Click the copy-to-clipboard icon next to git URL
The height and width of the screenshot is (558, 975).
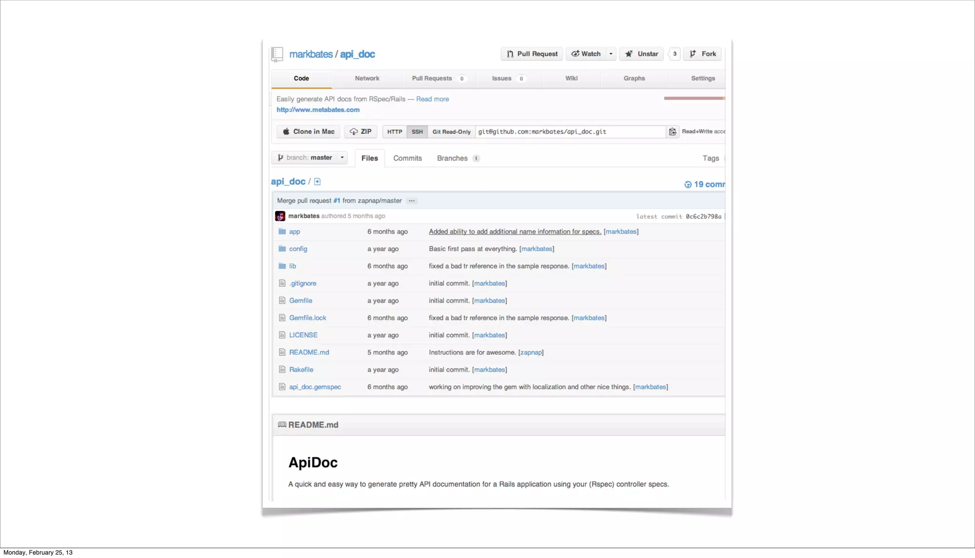672,132
